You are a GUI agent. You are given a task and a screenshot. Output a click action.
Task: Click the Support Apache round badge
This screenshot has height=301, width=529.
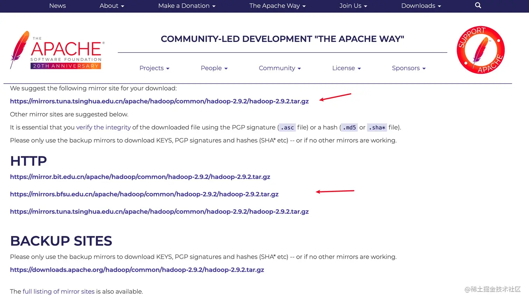pyautogui.click(x=481, y=50)
